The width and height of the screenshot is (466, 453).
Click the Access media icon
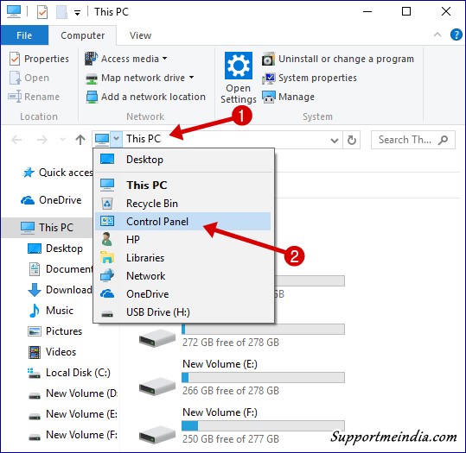point(91,59)
